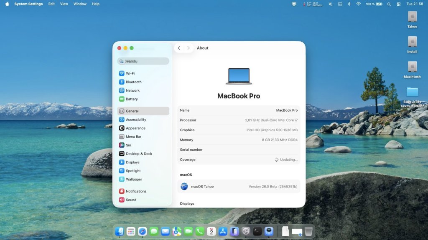Open the Battery settings pane
This screenshot has width=428, height=240.
coord(132,99)
